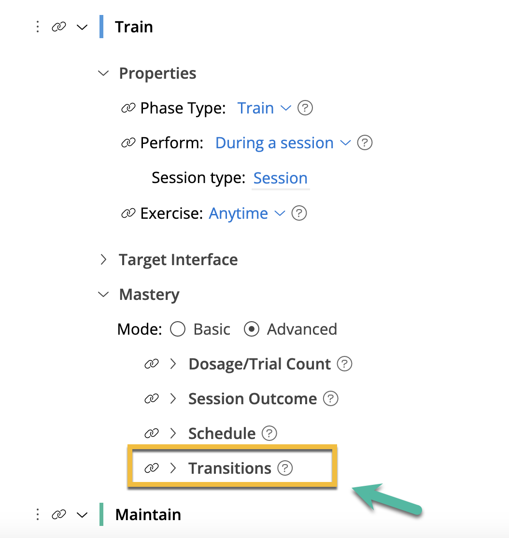Open the kebab menu beside Train
This screenshot has height=538, width=509.
point(37,27)
